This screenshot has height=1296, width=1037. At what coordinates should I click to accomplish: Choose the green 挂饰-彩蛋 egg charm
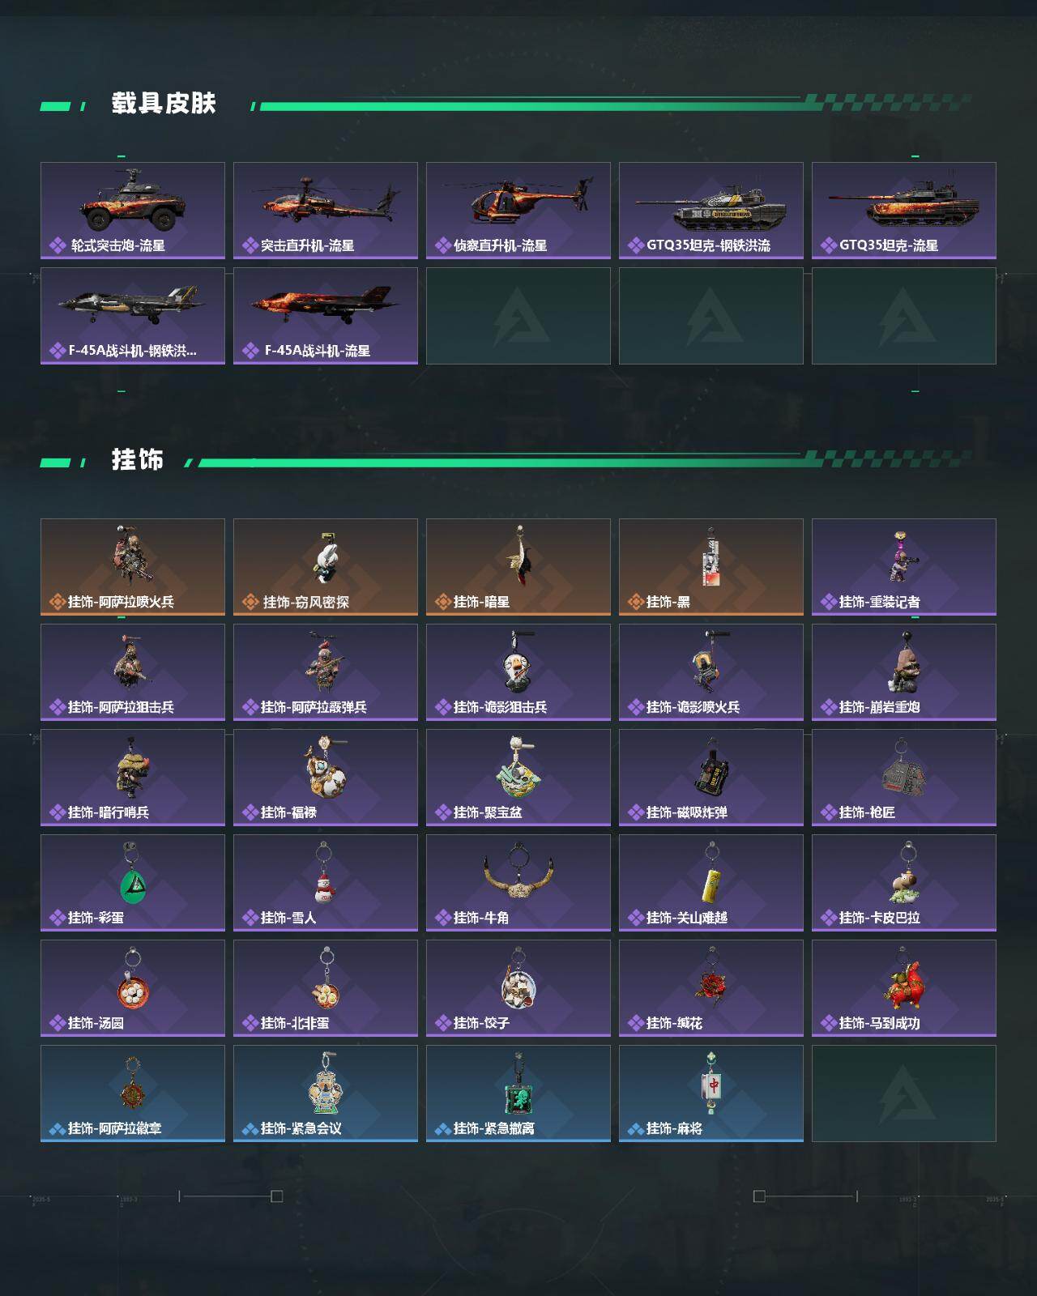[x=133, y=883]
